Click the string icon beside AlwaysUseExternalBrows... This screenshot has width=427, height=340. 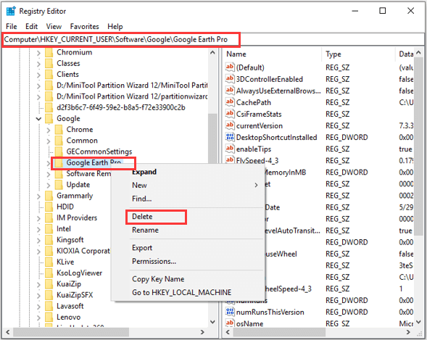click(230, 91)
